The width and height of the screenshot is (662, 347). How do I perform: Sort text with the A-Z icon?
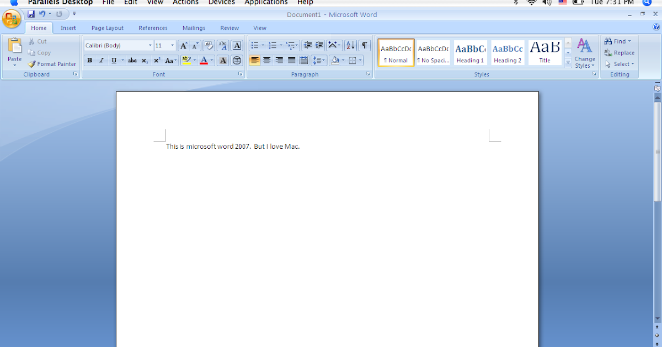(350, 45)
